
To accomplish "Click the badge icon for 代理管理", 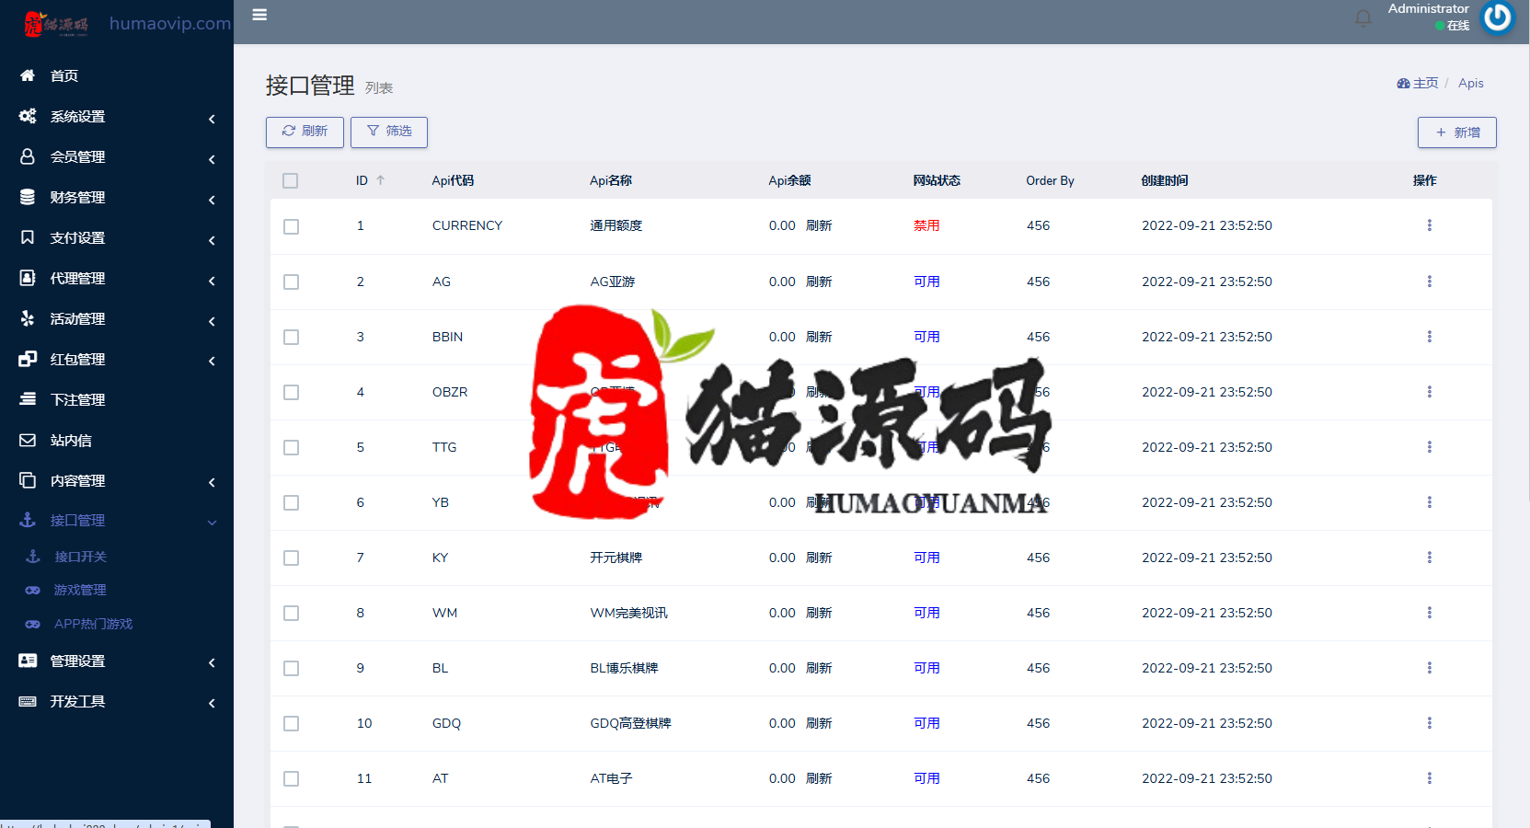I will pos(28,278).
